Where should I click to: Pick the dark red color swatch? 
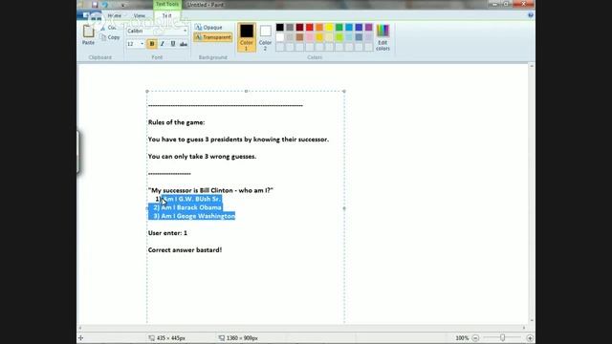(299, 28)
